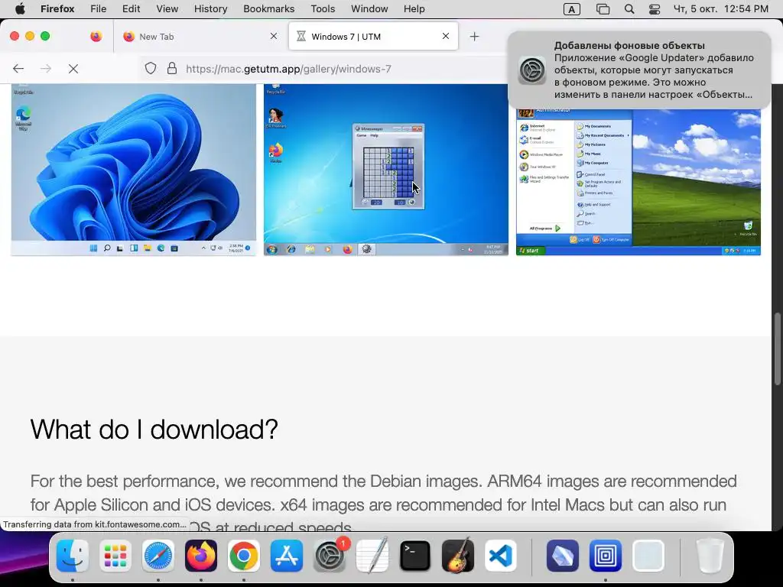Open the Edit menu
The width and height of the screenshot is (783, 587).
tap(132, 9)
